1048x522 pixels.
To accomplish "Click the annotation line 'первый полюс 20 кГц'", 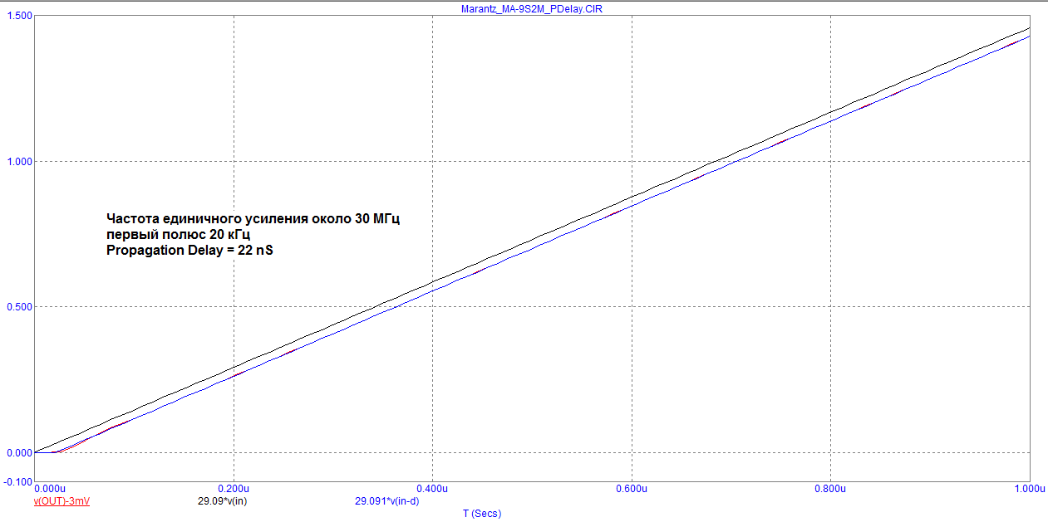I will click(x=179, y=235).
